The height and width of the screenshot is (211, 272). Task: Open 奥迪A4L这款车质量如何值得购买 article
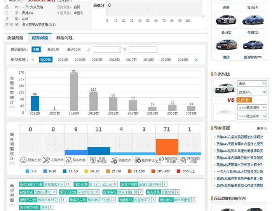[240, 151]
